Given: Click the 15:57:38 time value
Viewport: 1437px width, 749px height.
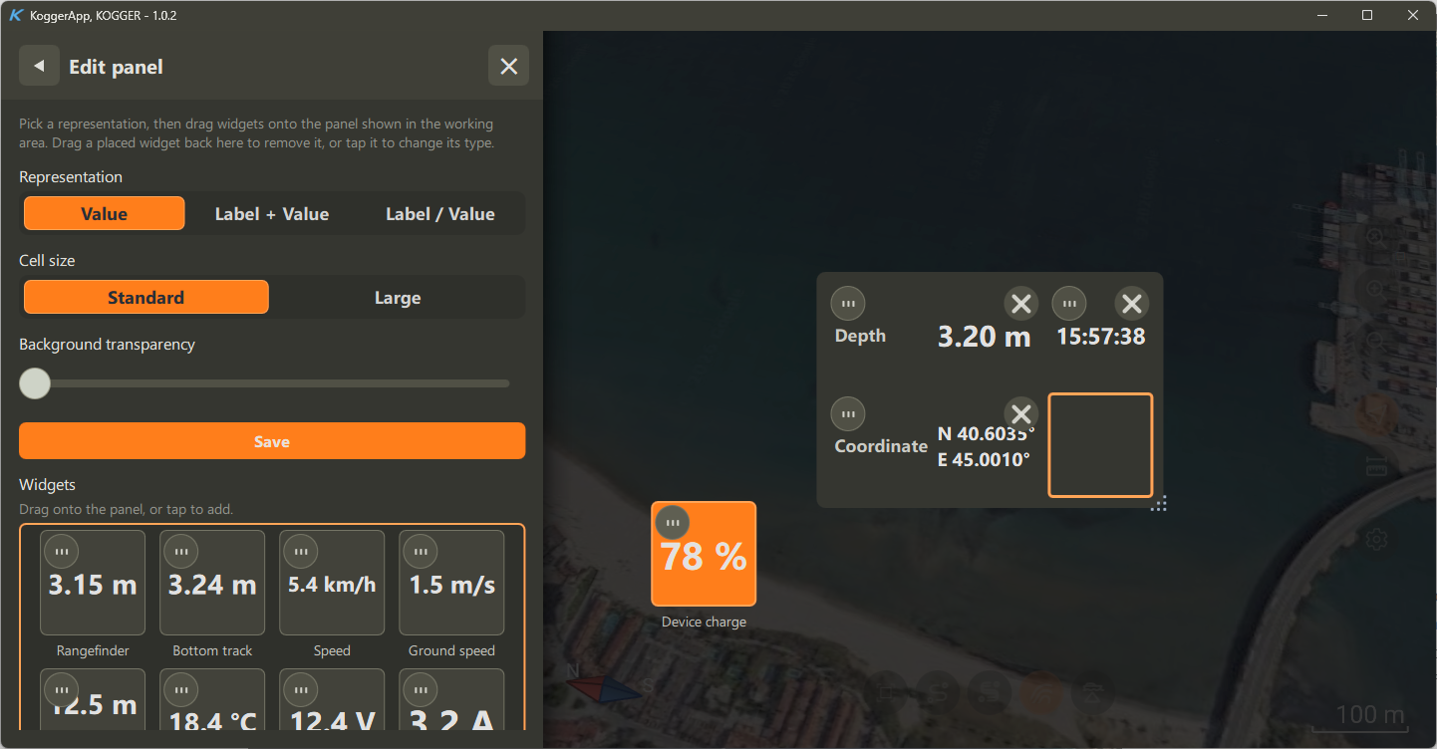Looking at the screenshot, I should point(1101,337).
